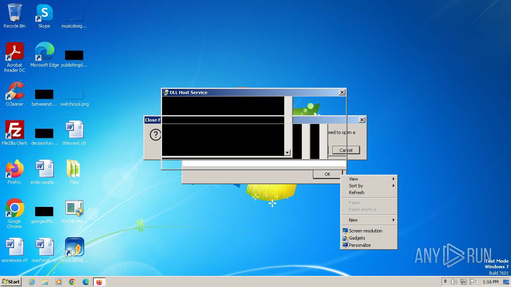Expand the New submenu
511x287 pixels.
pos(369,220)
